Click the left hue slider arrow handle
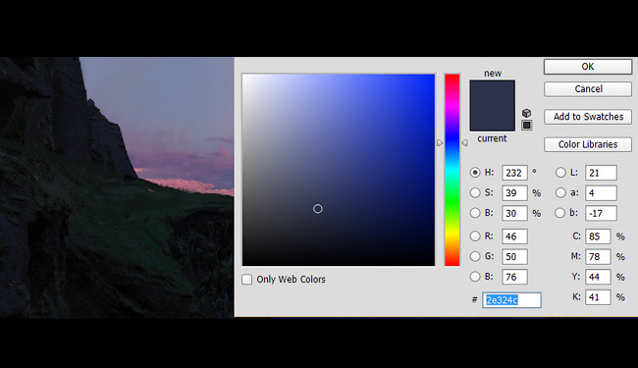This screenshot has height=368, width=638. pyautogui.click(x=440, y=142)
